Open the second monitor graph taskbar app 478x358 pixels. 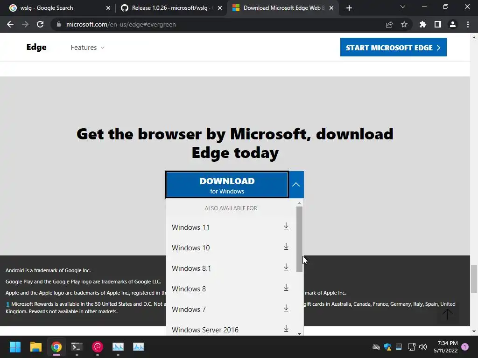click(139, 347)
